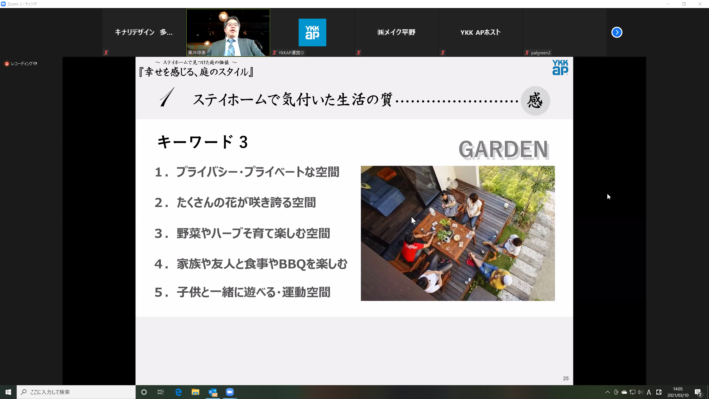The height and width of the screenshot is (399, 709).
Task: Open the clock showing 14:05 2021/03/10
Action: click(x=678, y=392)
